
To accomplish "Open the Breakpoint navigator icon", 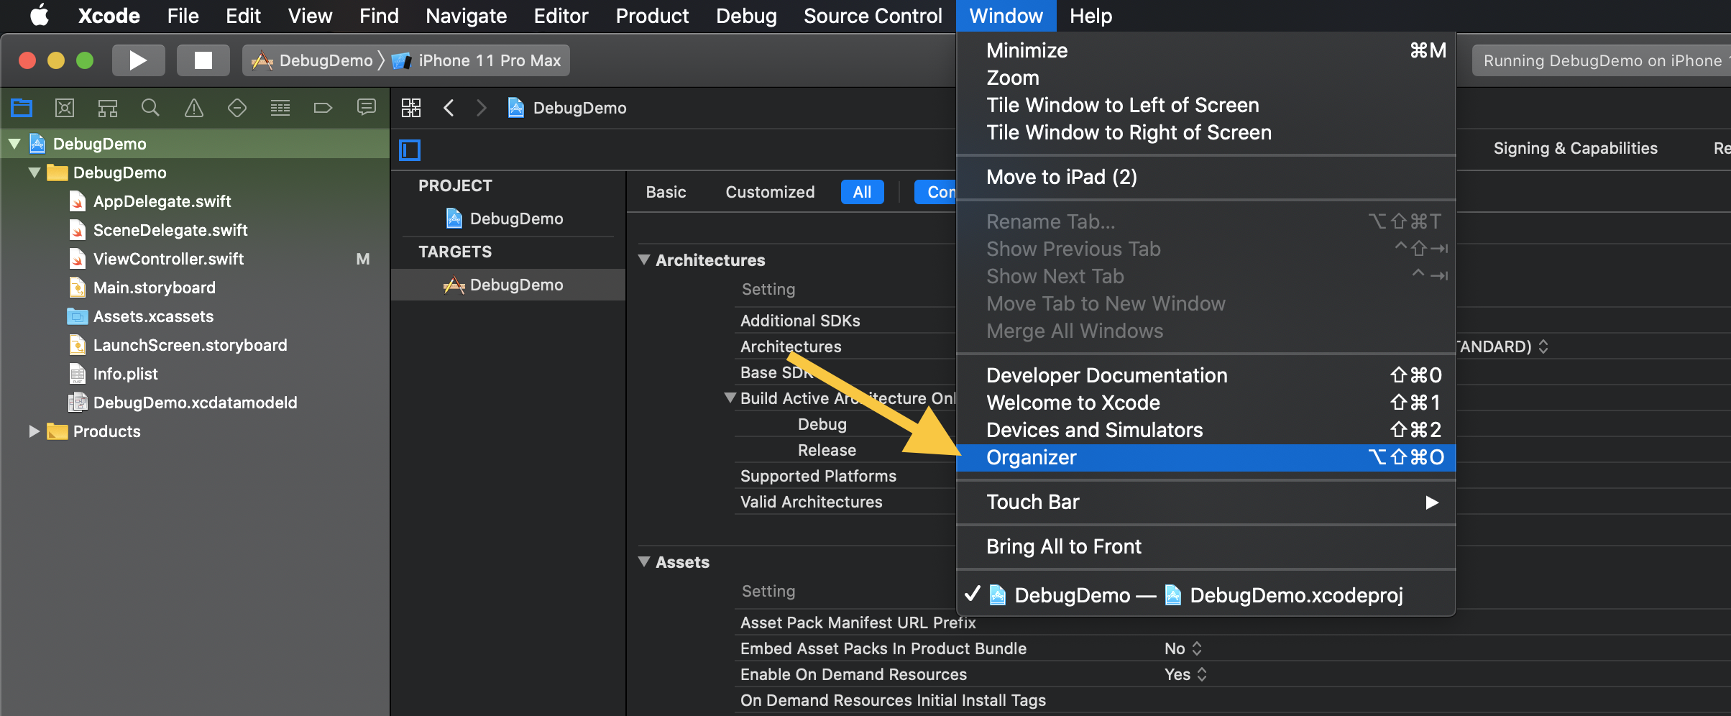I will pos(323,108).
